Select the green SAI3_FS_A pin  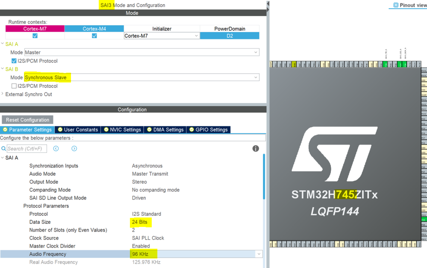pos(386,64)
